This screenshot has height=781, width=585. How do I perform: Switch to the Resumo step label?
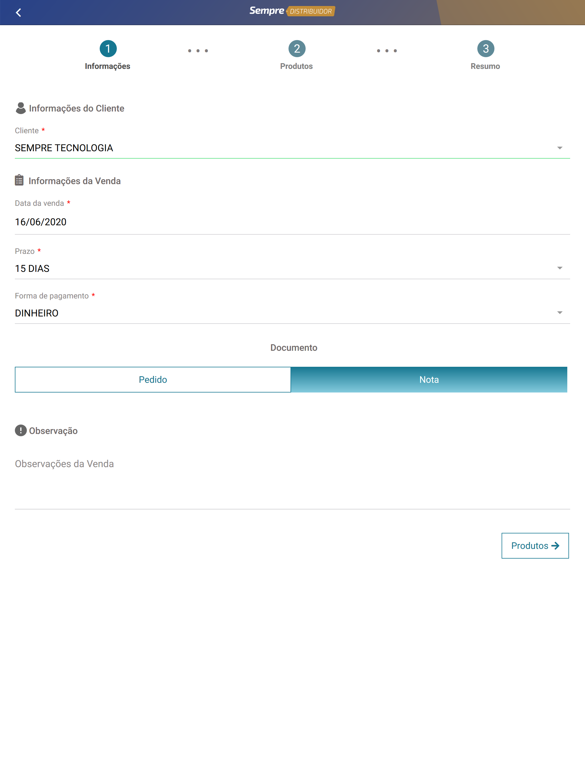tap(485, 66)
